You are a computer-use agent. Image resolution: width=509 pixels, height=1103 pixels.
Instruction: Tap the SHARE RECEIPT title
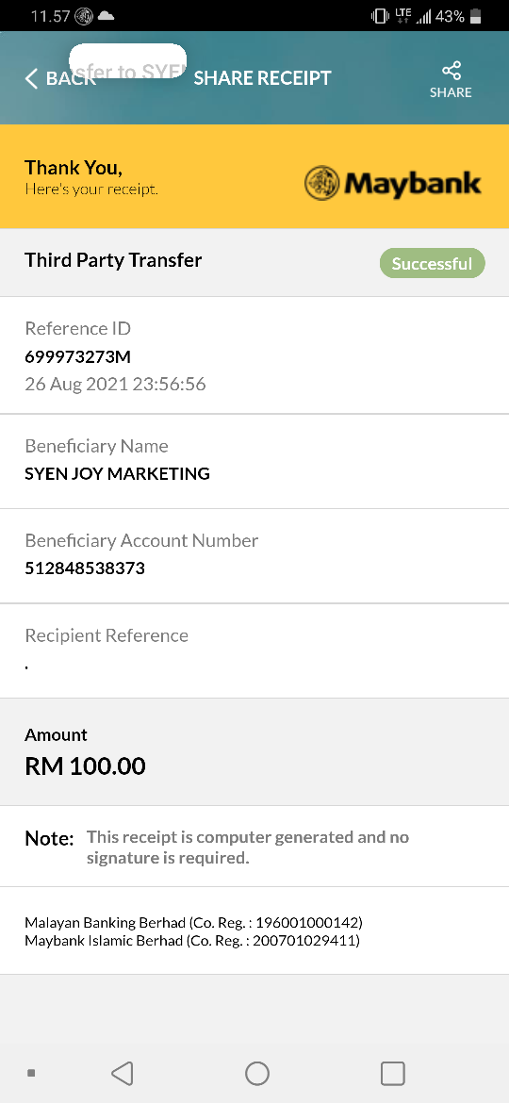[262, 78]
